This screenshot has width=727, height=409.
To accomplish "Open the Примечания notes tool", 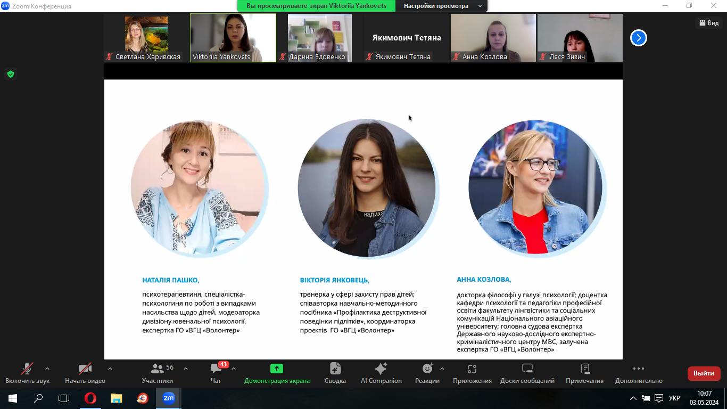I will (584, 373).
